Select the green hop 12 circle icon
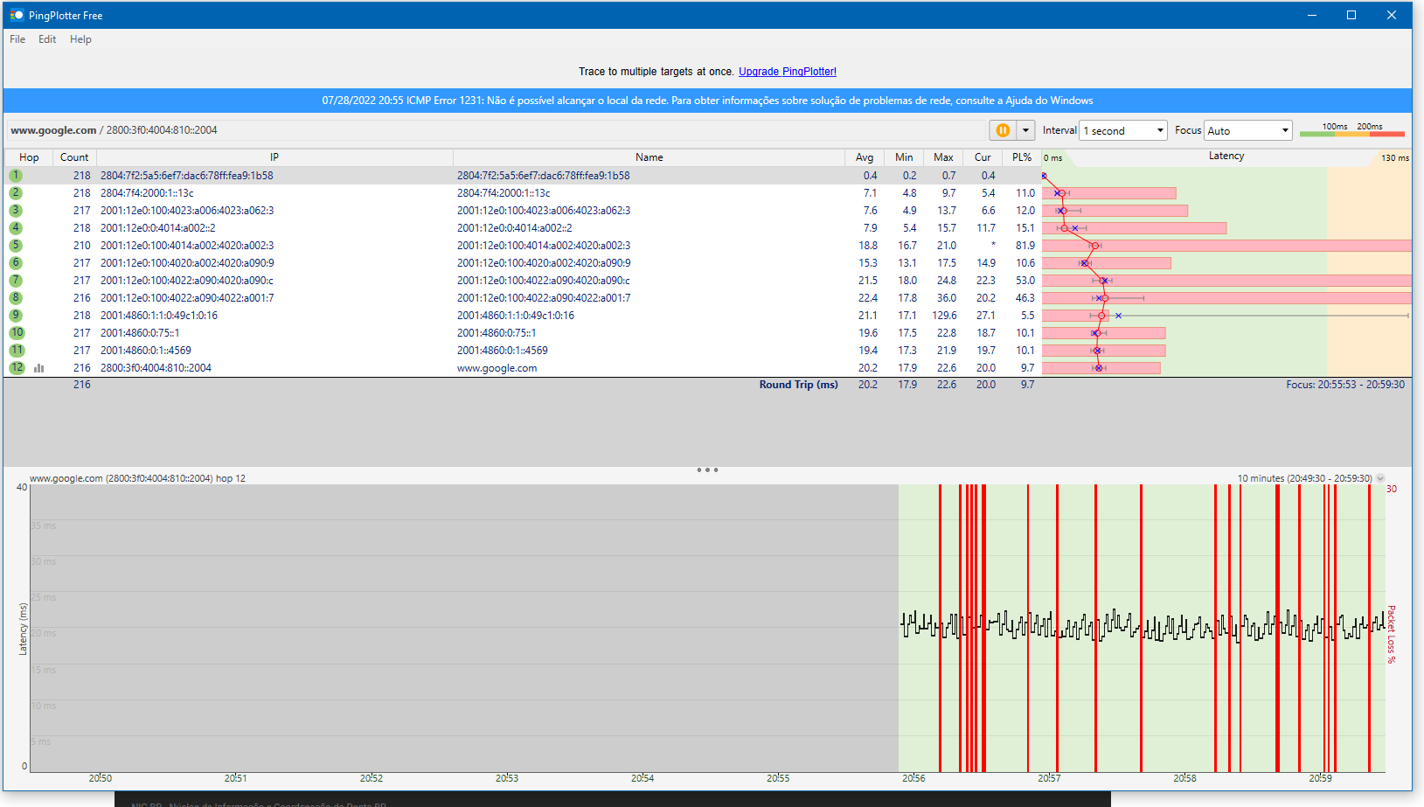1424x807 pixels. click(x=17, y=368)
